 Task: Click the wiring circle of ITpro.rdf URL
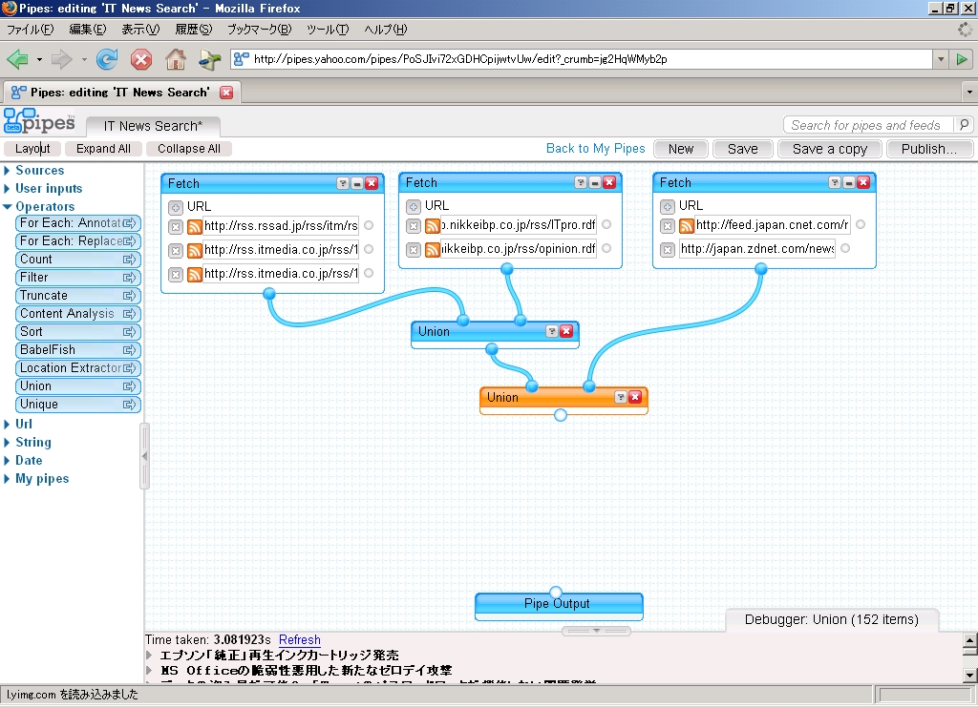click(606, 224)
